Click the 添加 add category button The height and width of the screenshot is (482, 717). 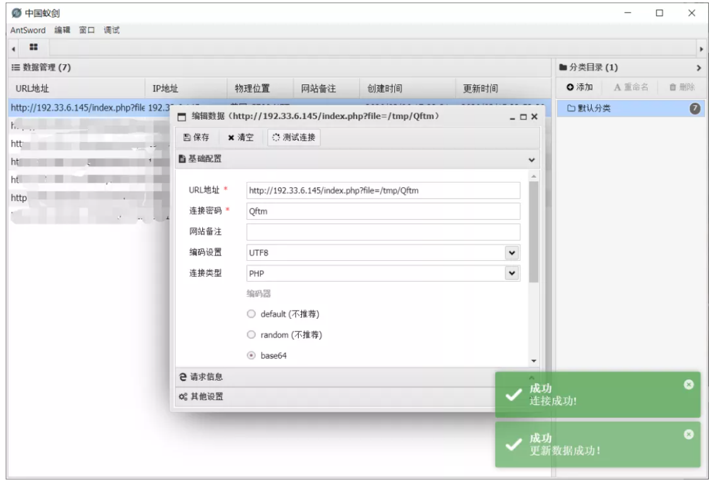tap(580, 87)
